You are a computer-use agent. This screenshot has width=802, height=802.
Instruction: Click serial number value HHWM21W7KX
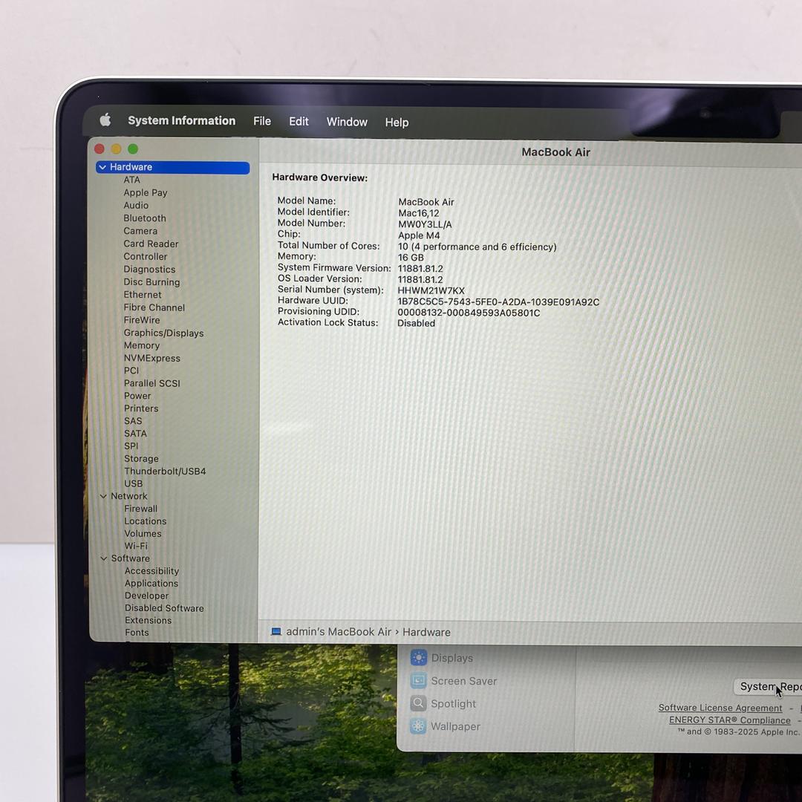pos(431,290)
